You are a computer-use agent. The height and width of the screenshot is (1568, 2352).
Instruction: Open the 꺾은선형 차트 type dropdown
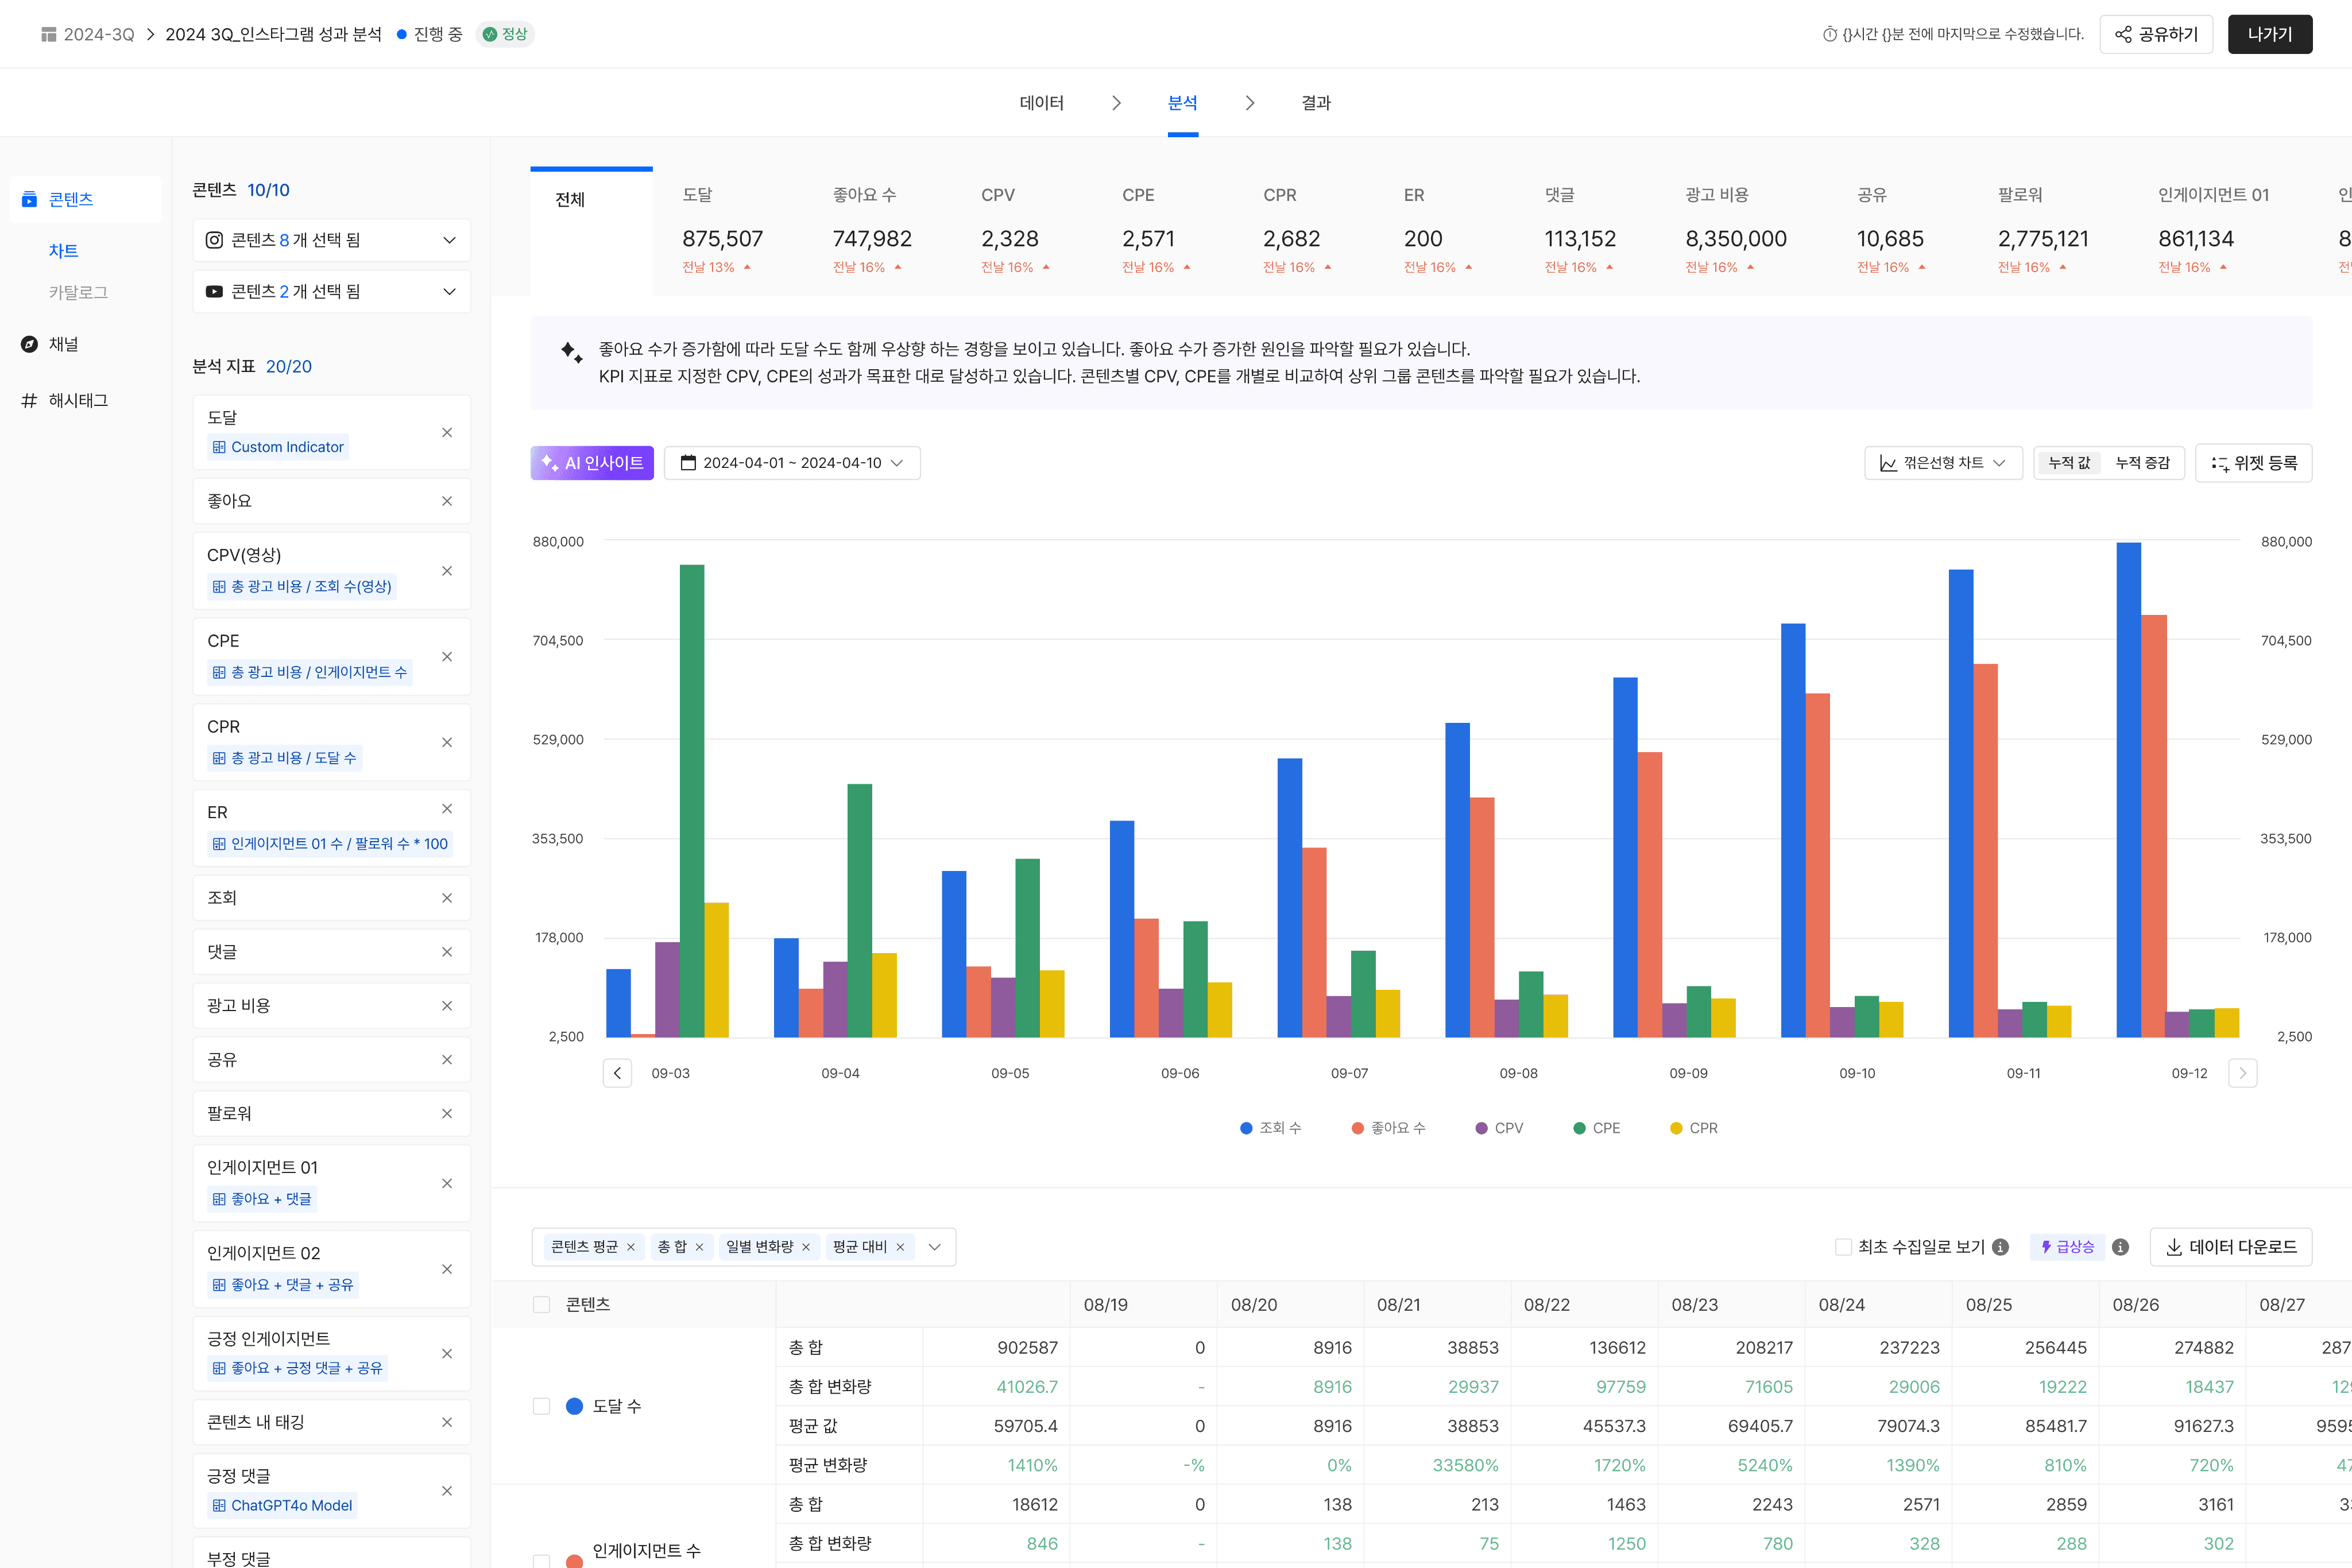tap(1943, 463)
